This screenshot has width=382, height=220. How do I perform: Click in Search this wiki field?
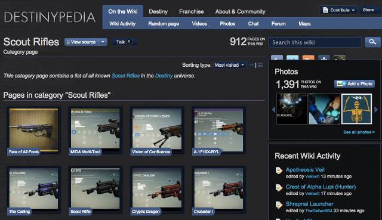tap(315, 42)
